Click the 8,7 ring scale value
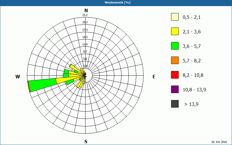 click(x=85, y=52)
